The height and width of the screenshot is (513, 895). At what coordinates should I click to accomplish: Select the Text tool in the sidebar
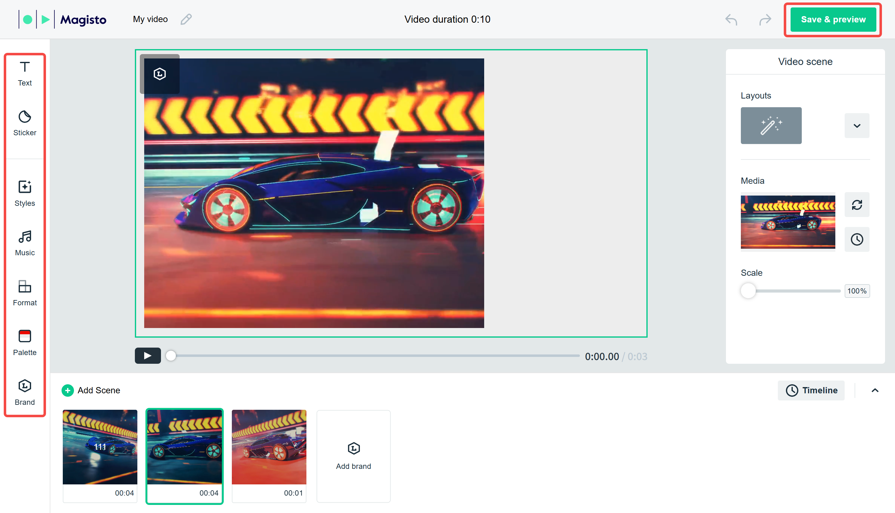25,73
